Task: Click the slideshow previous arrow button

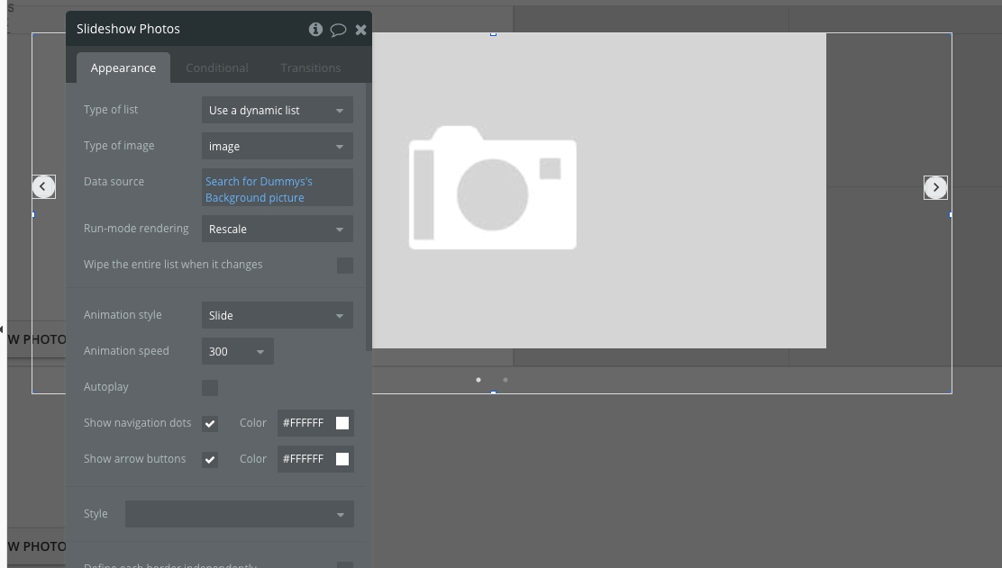Action: [43, 186]
